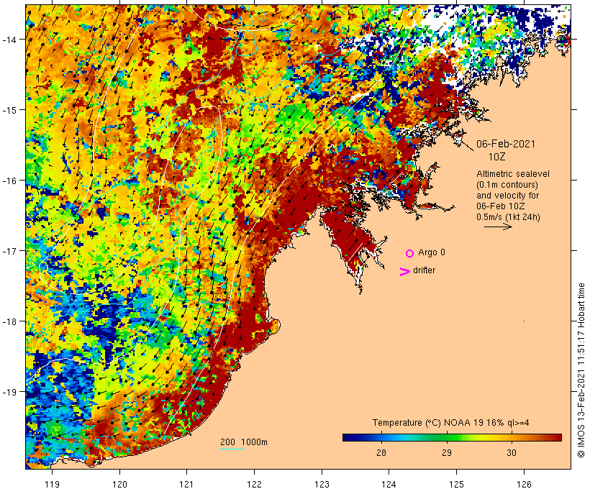Click the 'Temperature (°C) NOAA 19' title
This screenshot has height=489, width=590.
[428, 423]
